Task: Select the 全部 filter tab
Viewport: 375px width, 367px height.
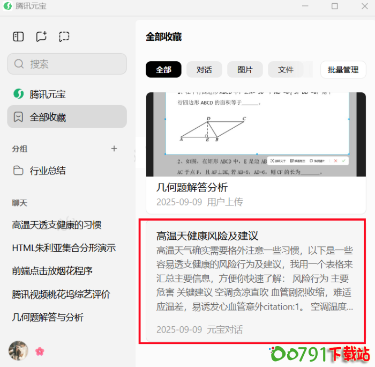Action: [x=163, y=70]
